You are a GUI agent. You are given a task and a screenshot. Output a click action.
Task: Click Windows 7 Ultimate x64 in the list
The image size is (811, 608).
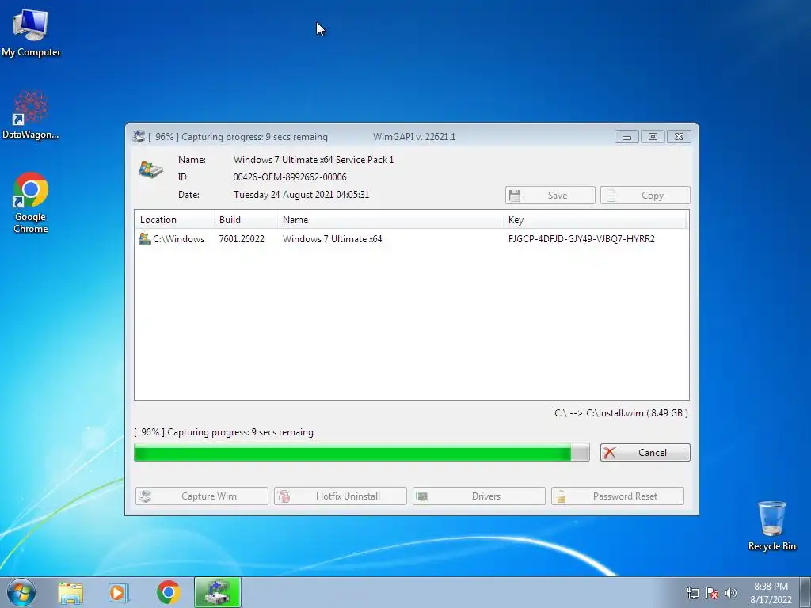(332, 239)
